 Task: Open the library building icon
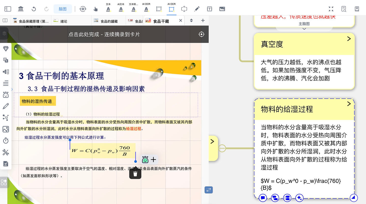coord(21,9)
